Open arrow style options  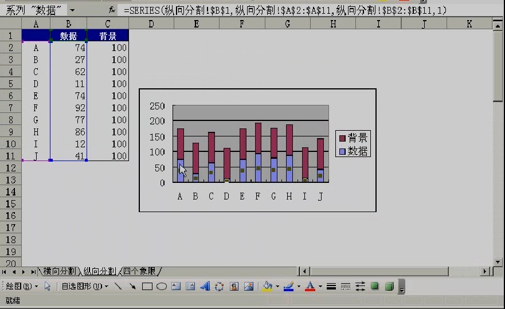coord(360,286)
